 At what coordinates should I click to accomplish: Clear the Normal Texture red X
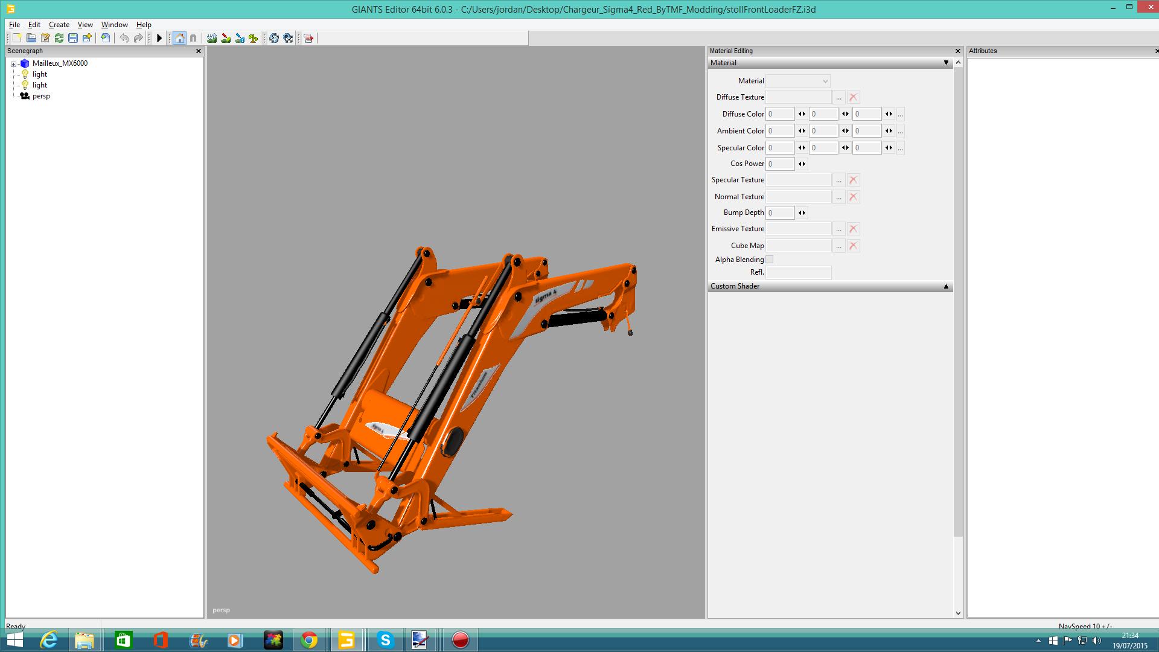[x=853, y=197]
